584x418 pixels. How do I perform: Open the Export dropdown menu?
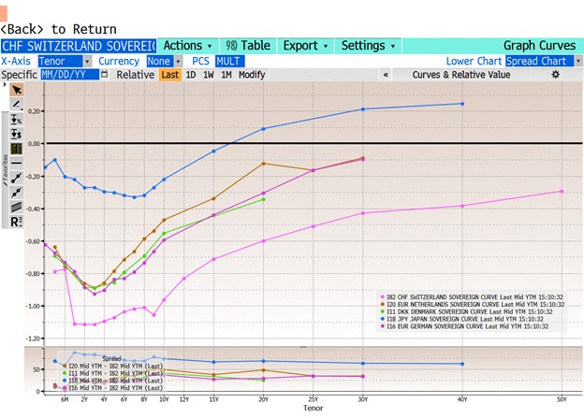(305, 46)
